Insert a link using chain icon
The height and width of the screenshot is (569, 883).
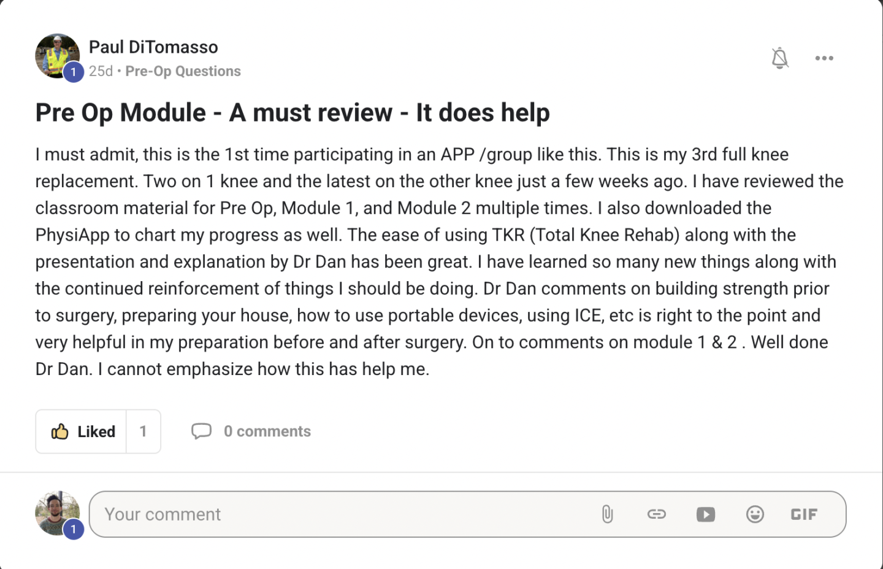click(656, 514)
